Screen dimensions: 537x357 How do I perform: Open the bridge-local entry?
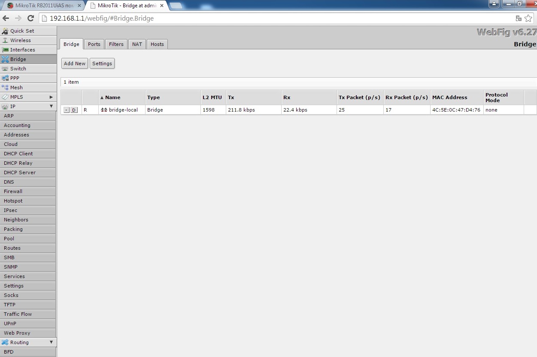click(x=123, y=110)
